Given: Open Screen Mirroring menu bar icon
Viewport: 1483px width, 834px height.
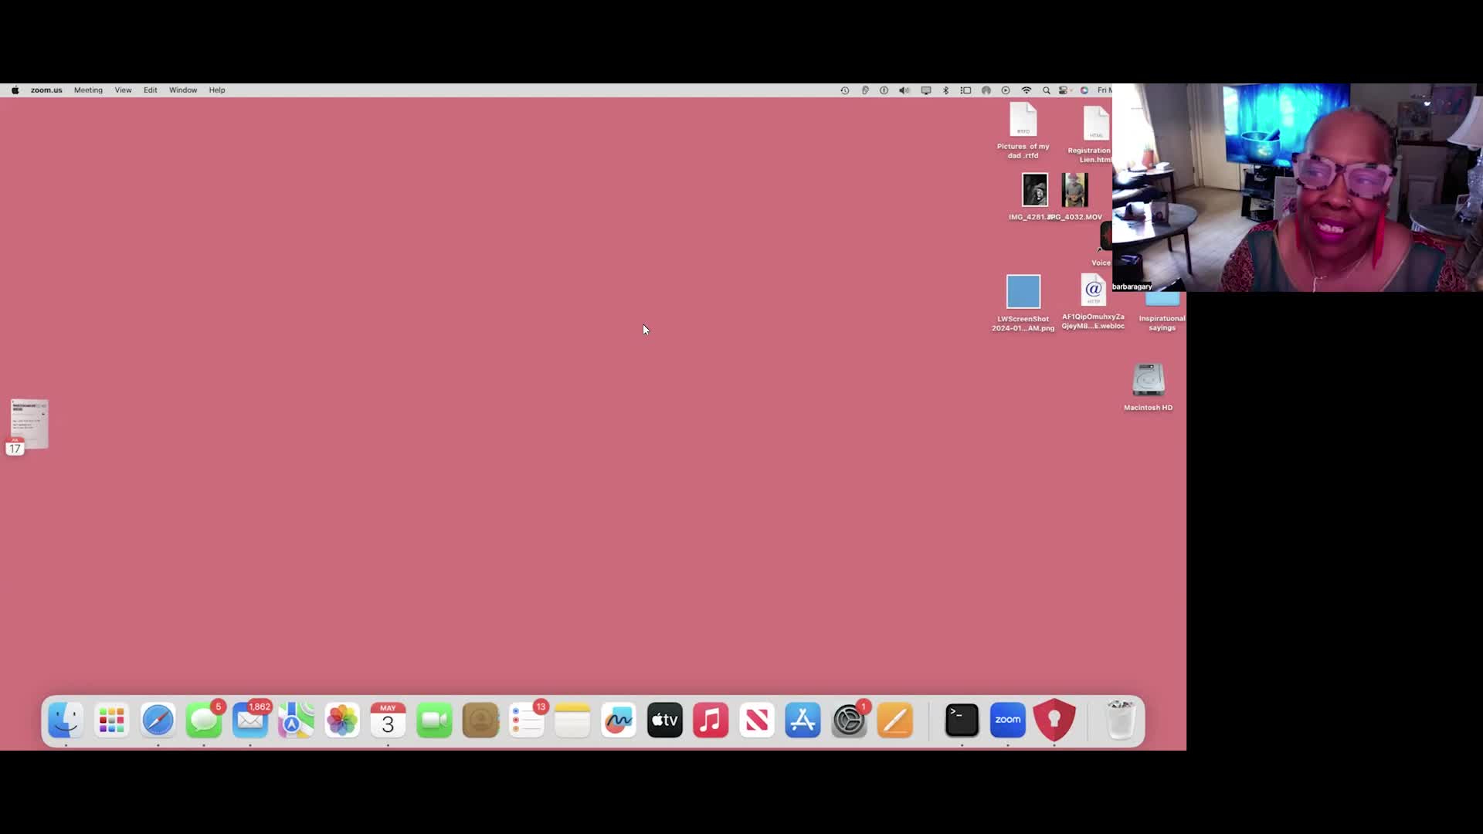Looking at the screenshot, I should [x=926, y=90].
